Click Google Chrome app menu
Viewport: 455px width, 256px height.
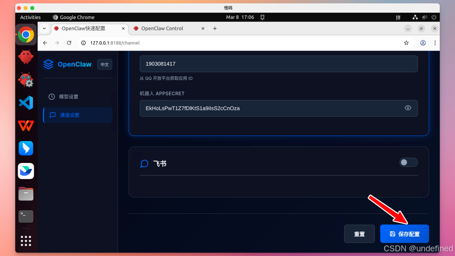point(74,17)
